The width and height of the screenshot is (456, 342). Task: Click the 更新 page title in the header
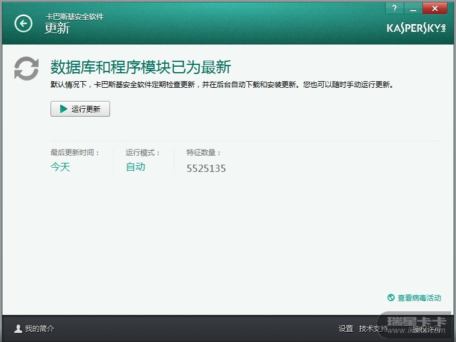(x=57, y=28)
